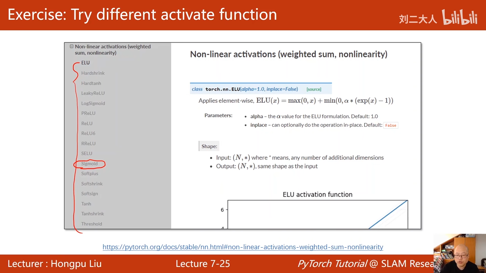The height and width of the screenshot is (273, 486).
Task: Click the lecturer webcam thumbnail
Action: click(459, 253)
